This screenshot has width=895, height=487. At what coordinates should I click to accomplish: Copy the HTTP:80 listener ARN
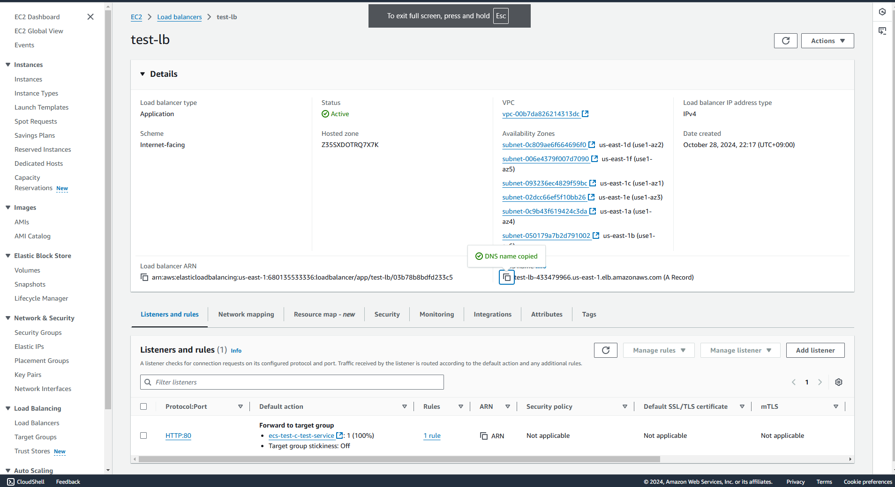coord(484,436)
